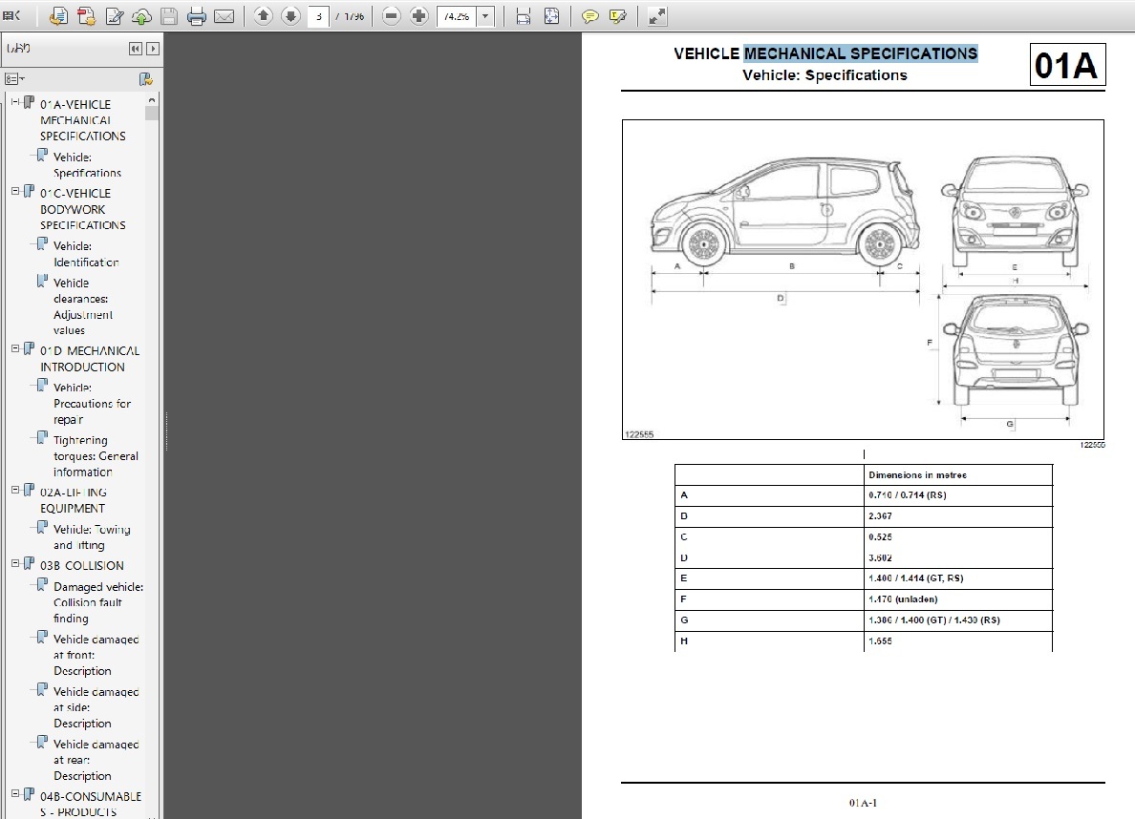Open bookmark 02A-LIFTING EQUIPMENT
The image size is (1135, 819).
coord(74,500)
